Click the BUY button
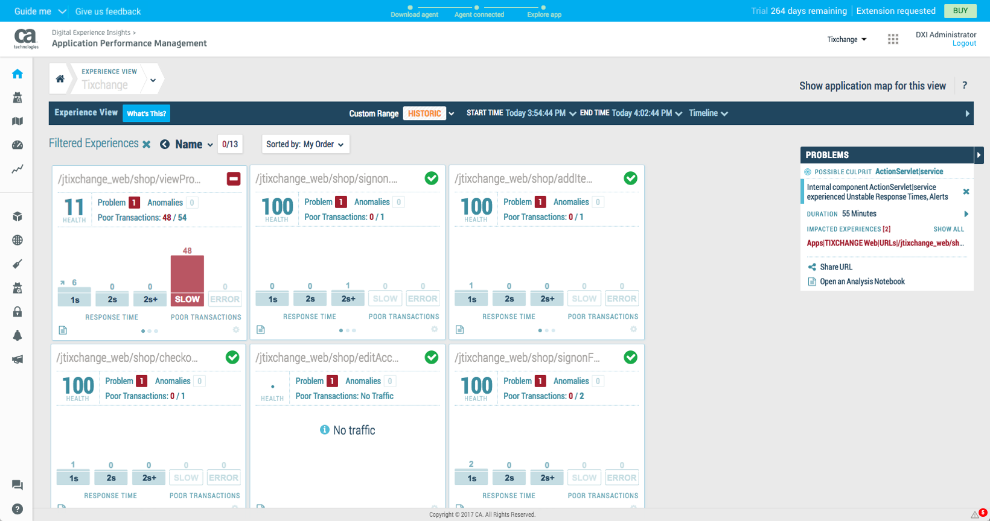Viewport: 990px width, 521px height. (960, 11)
